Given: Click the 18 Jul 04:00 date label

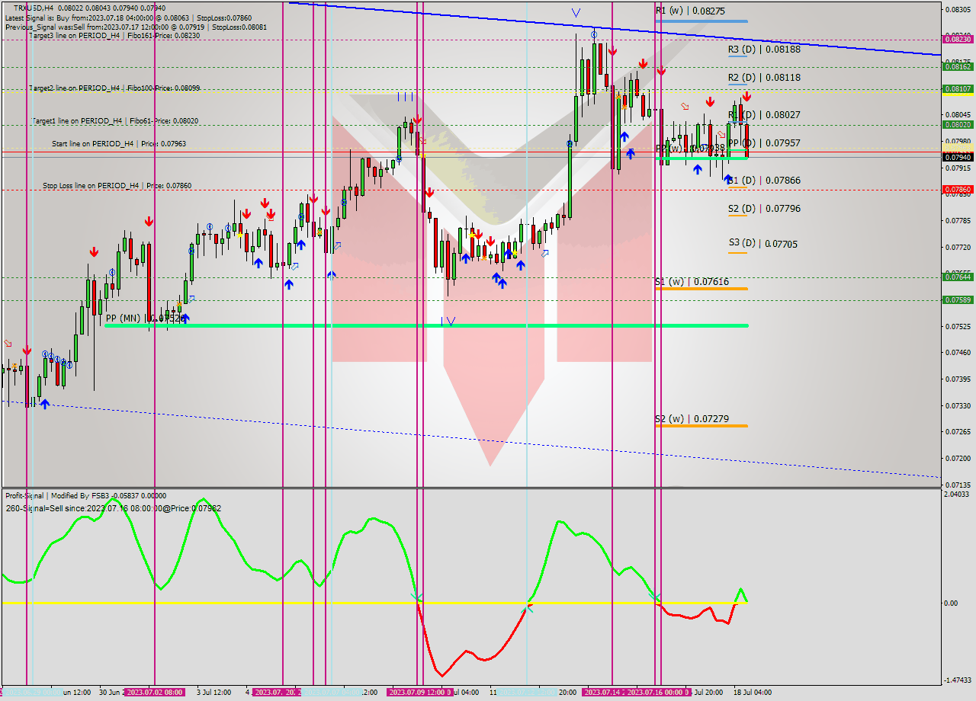Looking at the screenshot, I should pyautogui.click(x=752, y=693).
